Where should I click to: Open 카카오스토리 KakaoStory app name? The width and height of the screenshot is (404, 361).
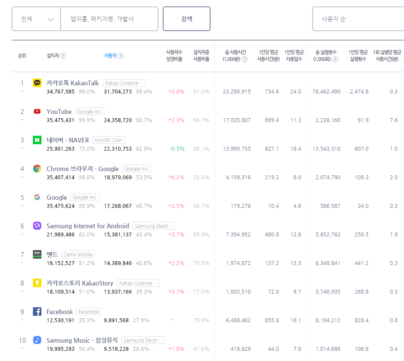tap(80, 283)
